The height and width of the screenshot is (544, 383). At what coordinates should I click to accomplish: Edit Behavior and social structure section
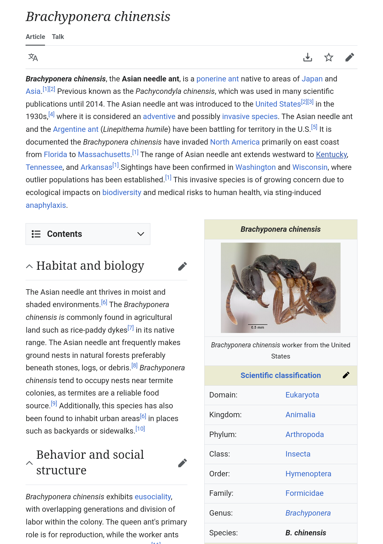(182, 463)
